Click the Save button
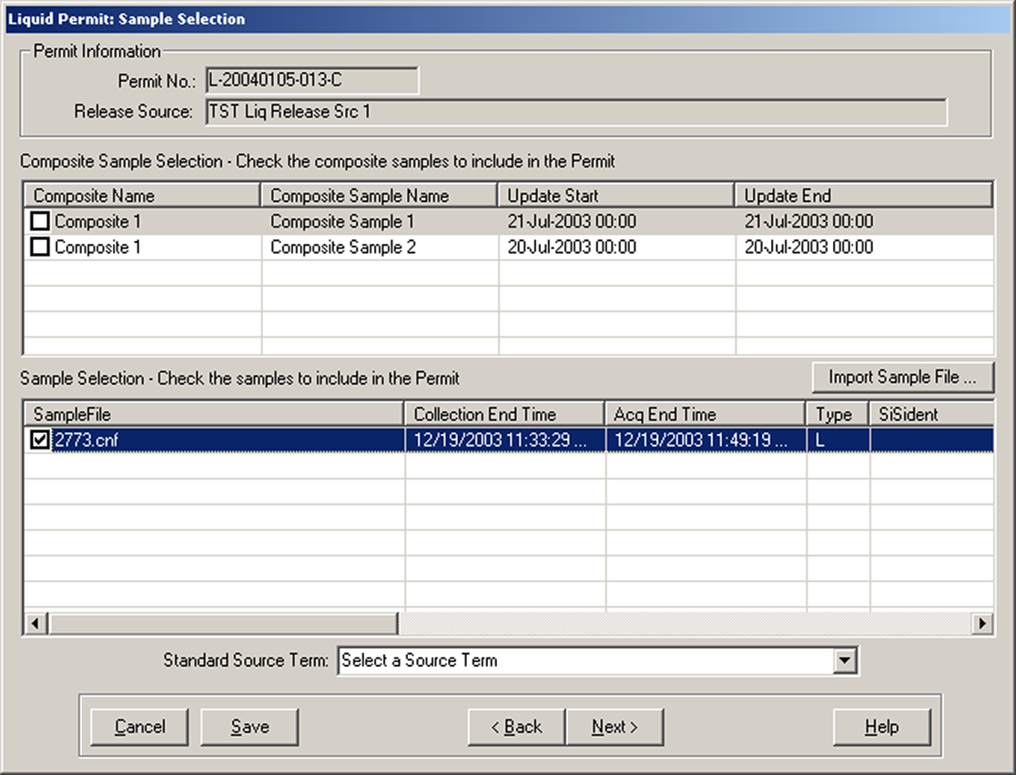 coord(249,726)
